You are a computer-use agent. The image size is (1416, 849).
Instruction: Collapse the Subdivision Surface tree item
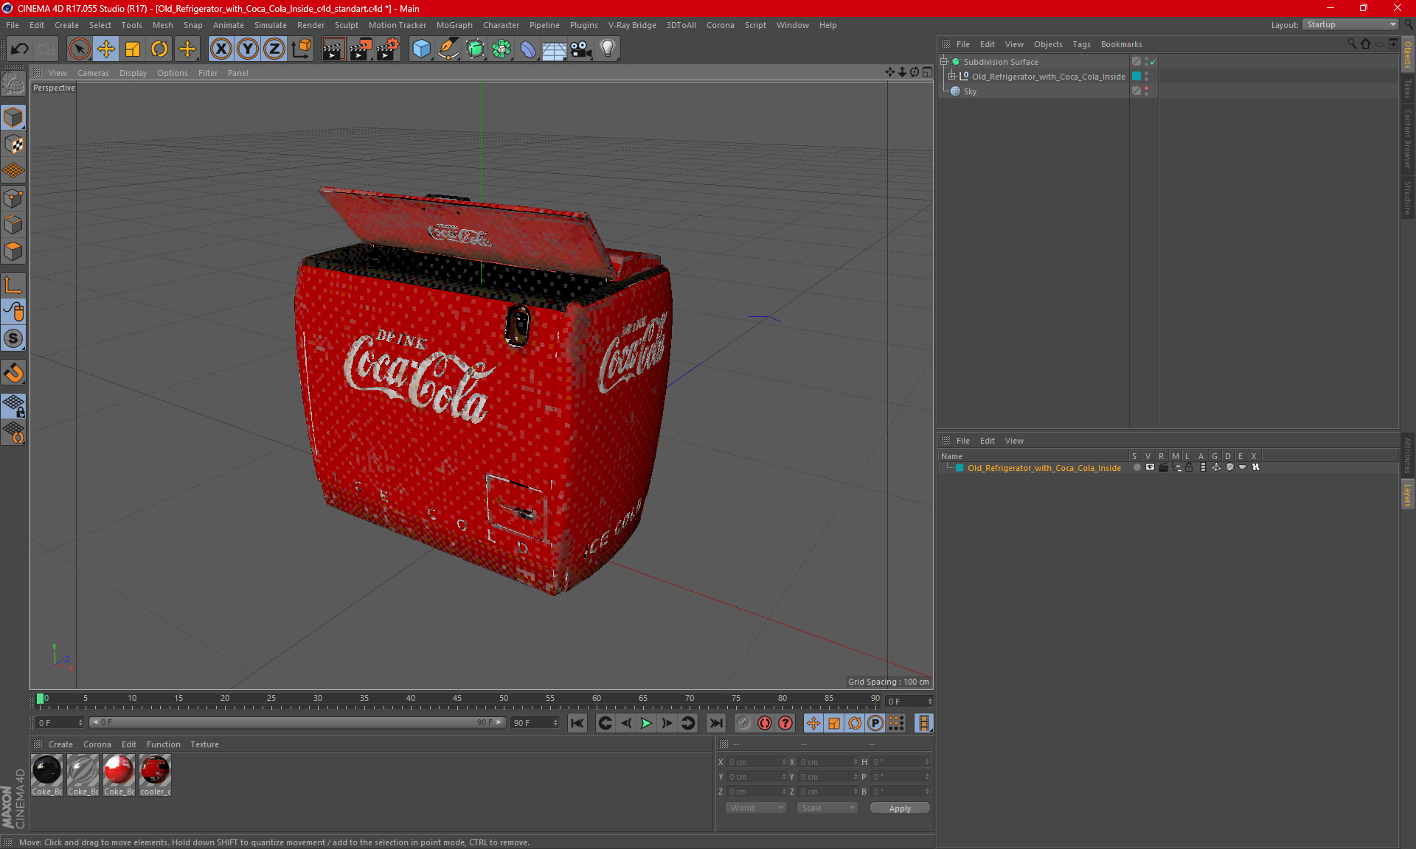point(943,62)
